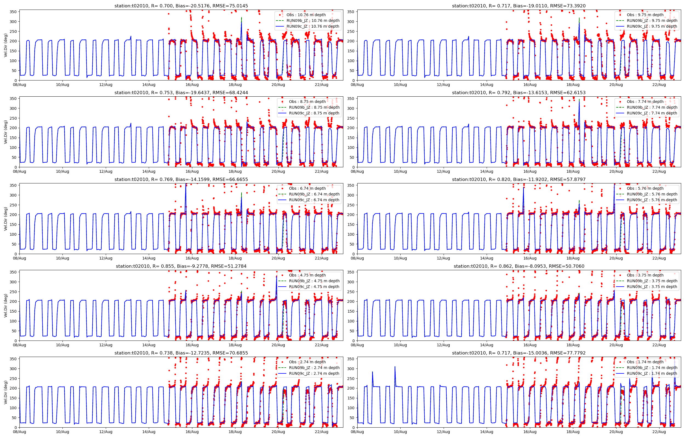The height and width of the screenshot is (438, 685).
Task: Select the title with R= 0.820
Action: [x=518, y=179]
